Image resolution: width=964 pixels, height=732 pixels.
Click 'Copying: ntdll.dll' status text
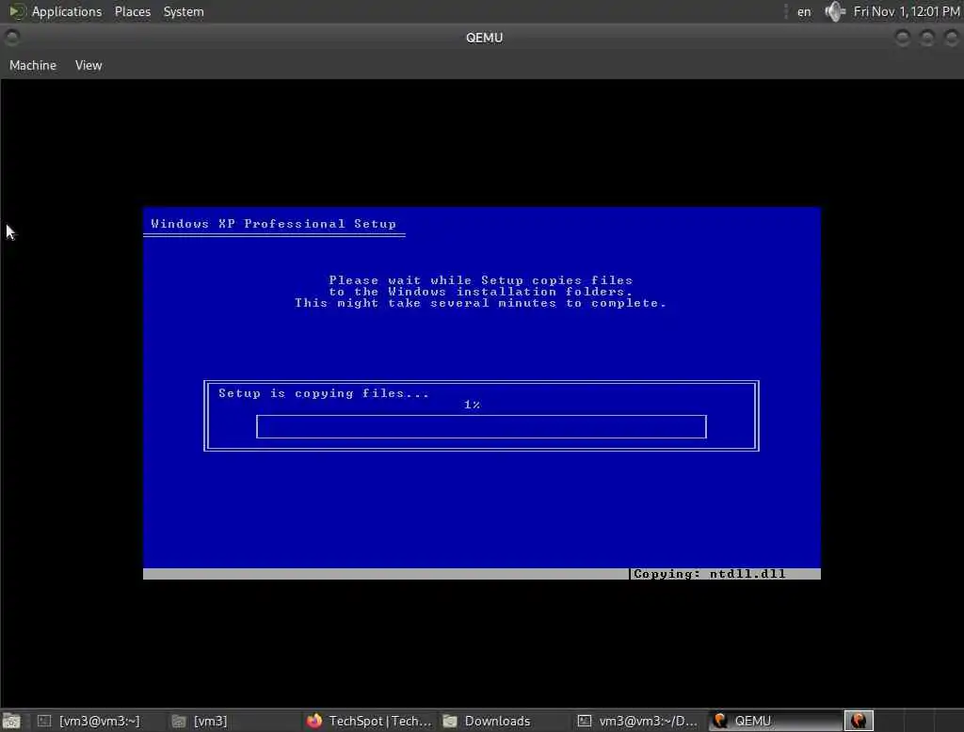pos(710,573)
